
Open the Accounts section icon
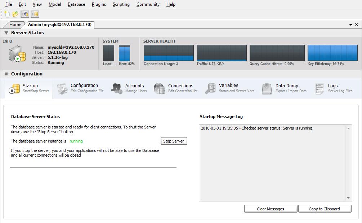pyautogui.click(x=116, y=88)
